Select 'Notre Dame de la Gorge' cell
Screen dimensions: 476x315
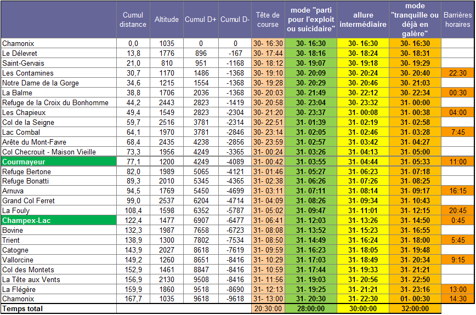tap(59, 83)
